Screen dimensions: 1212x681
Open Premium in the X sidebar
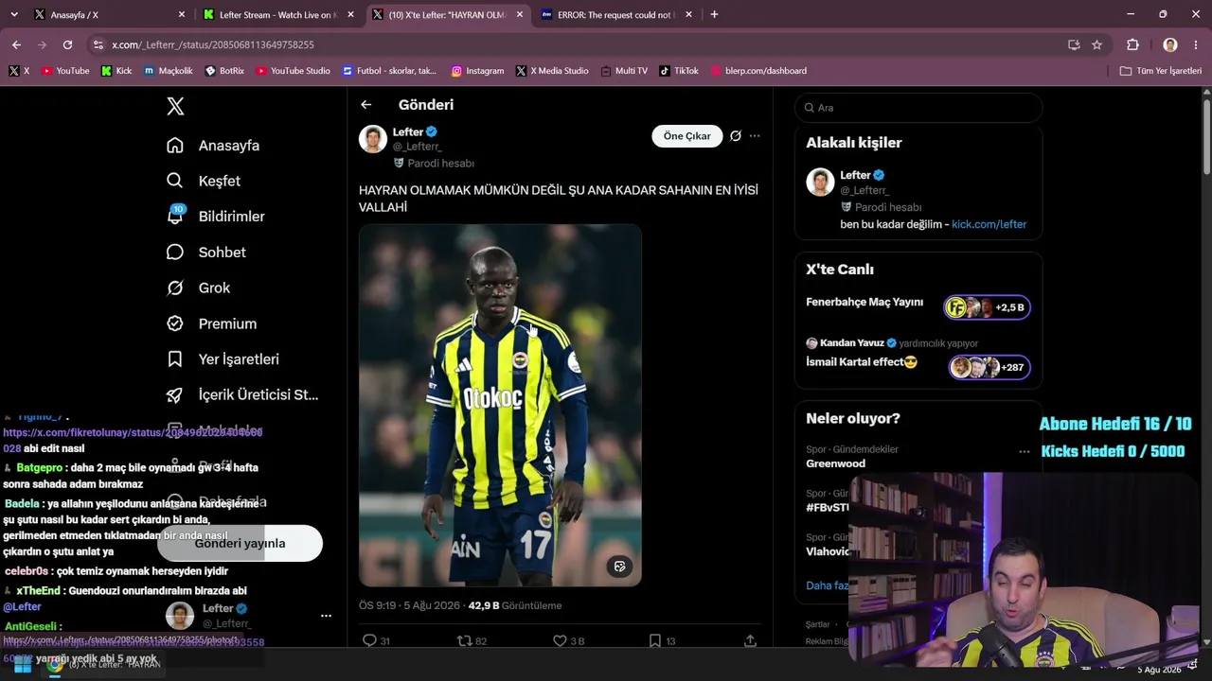click(212, 323)
